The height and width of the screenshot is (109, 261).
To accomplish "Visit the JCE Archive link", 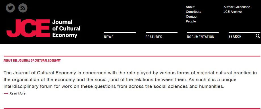I will click(x=233, y=12).
